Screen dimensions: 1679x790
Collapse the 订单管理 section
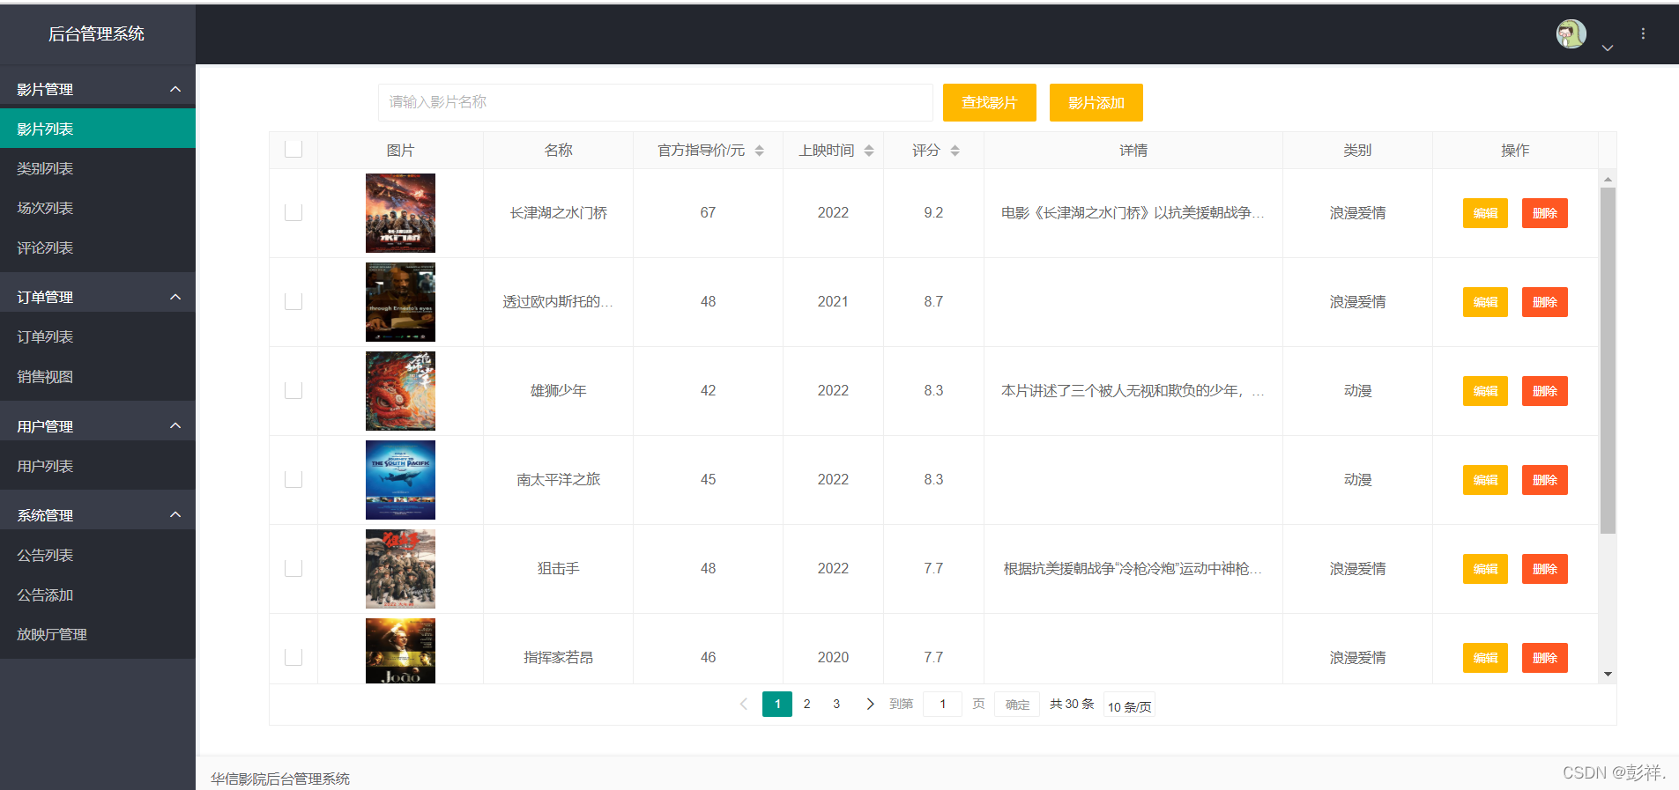click(x=175, y=297)
